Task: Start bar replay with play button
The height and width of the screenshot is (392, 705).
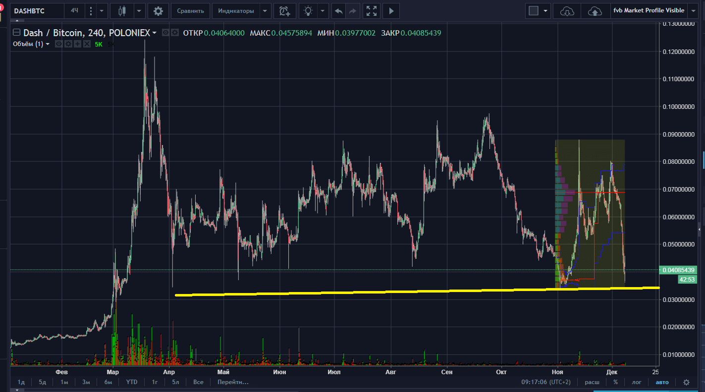Action: (391, 10)
